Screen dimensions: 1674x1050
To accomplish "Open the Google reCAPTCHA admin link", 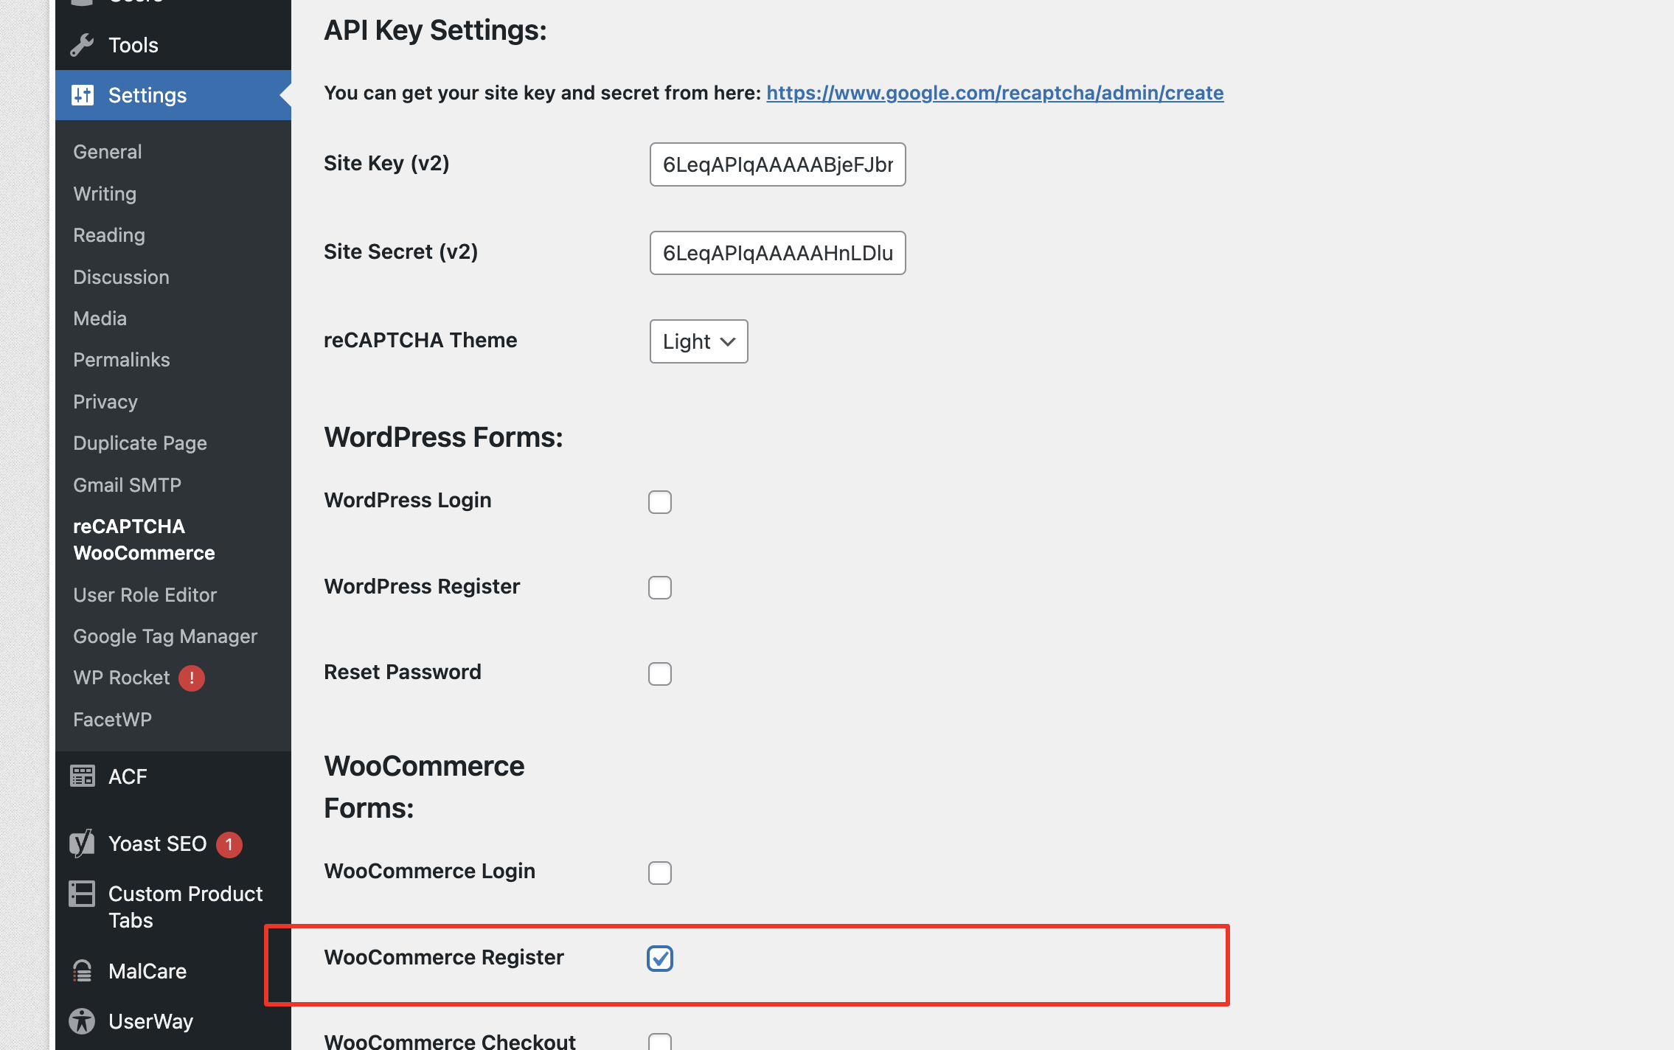I will point(995,93).
